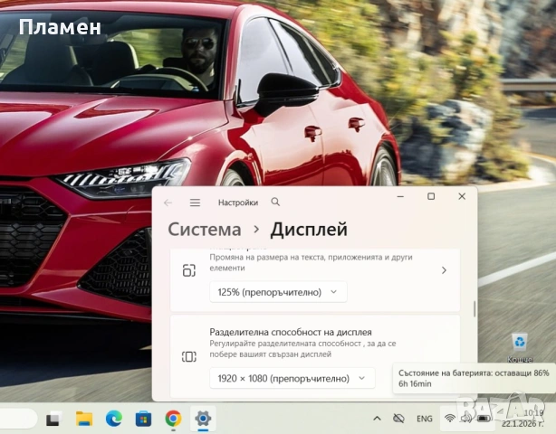
Task: Click the Settings gear icon on the taskbar
Action: tap(203, 419)
